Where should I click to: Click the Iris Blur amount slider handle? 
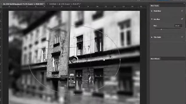click(161, 29)
